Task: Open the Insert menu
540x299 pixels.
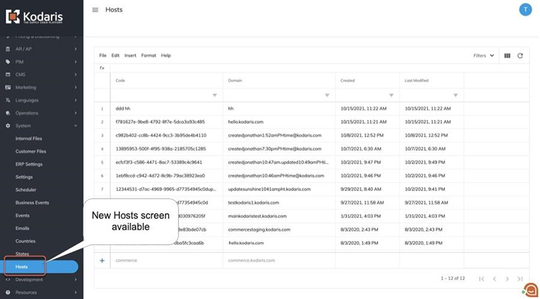Action: 130,55
